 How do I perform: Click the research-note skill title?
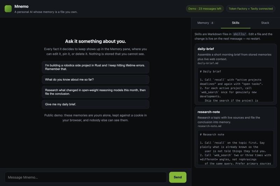click(x=209, y=112)
